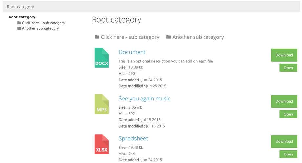Click folder icon beside 'Click here - sub category' in sidebar

[19, 23]
